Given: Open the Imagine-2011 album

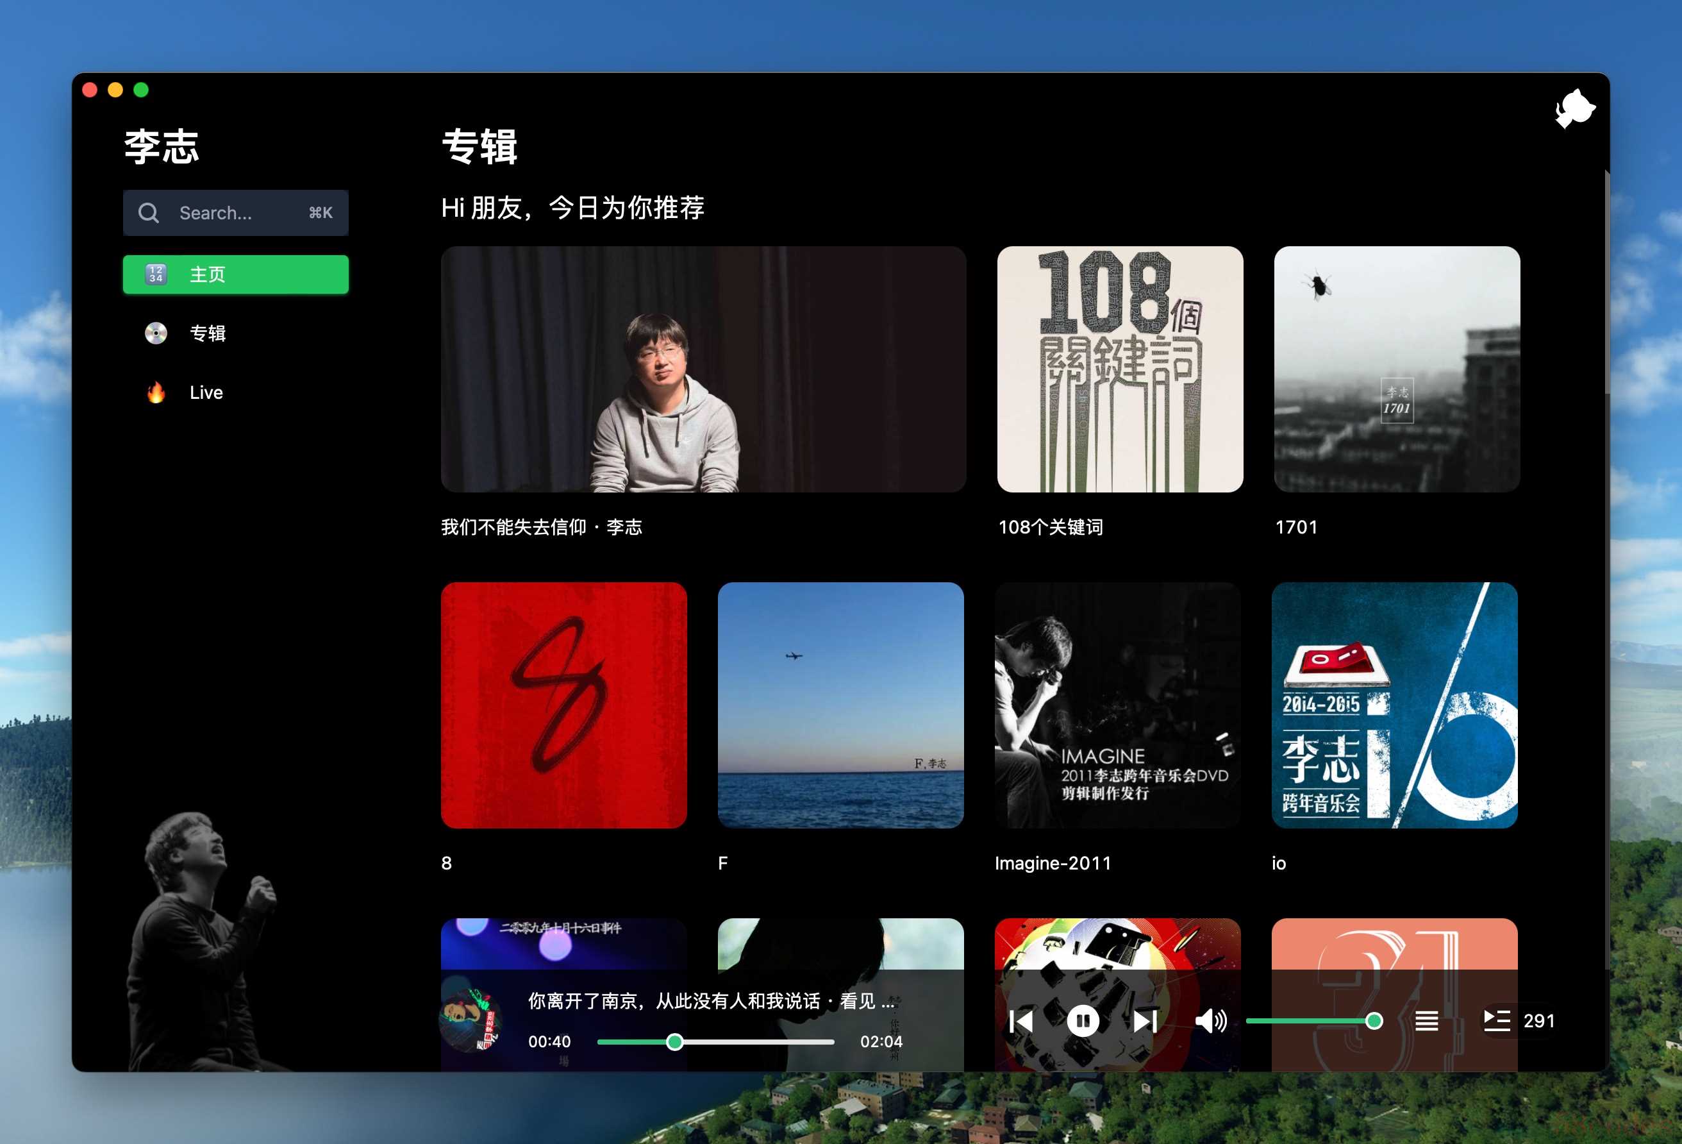Looking at the screenshot, I should pos(1117,705).
